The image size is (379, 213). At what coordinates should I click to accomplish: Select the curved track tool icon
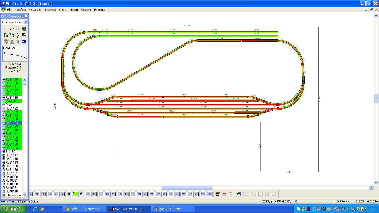tap(12, 29)
